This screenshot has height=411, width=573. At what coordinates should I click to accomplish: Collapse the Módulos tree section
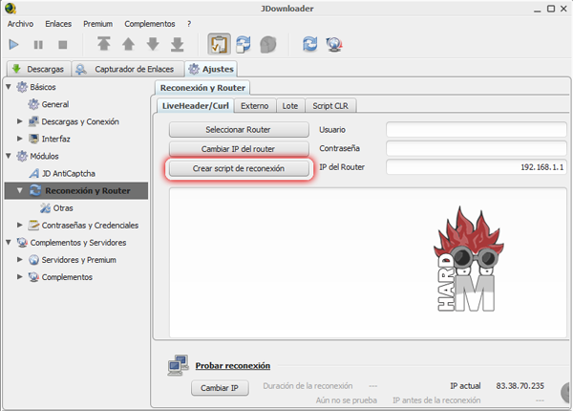tap(9, 156)
